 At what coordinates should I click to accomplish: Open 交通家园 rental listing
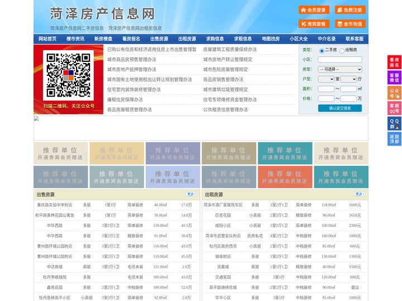click(223, 277)
